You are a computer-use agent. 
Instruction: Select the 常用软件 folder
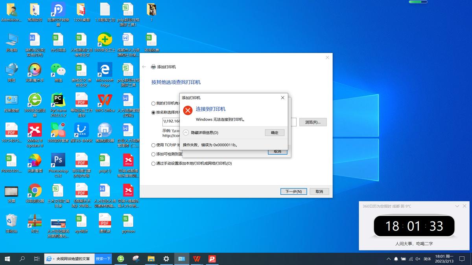pos(35,12)
